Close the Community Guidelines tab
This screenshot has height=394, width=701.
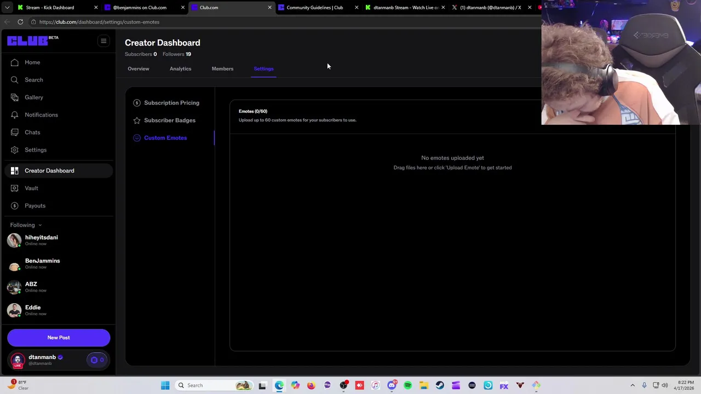[357, 8]
